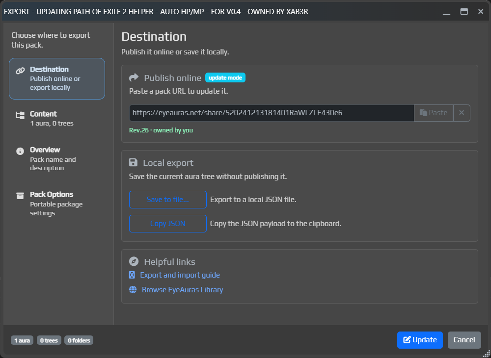Image resolution: width=491 pixels, height=358 pixels.
Task: Click the share arrow icon next to Publish online
Action: (x=133, y=77)
